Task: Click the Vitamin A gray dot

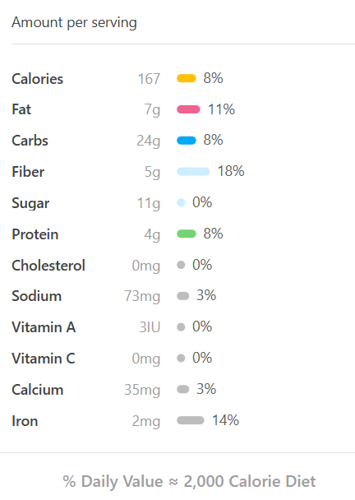Action: [x=181, y=327]
